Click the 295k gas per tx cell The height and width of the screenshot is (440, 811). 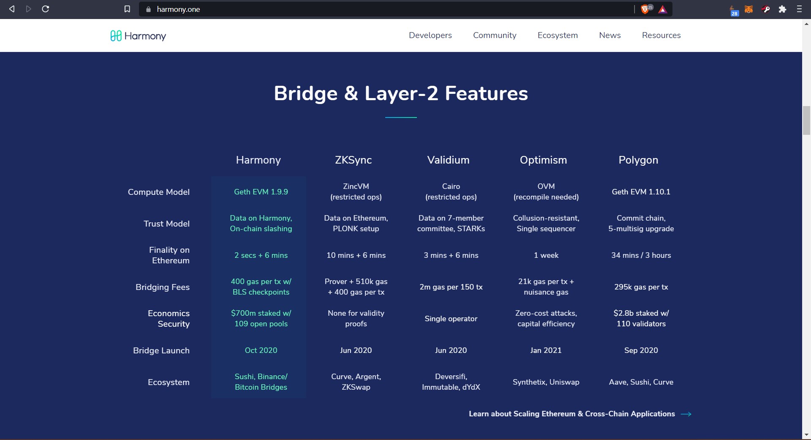pos(641,287)
